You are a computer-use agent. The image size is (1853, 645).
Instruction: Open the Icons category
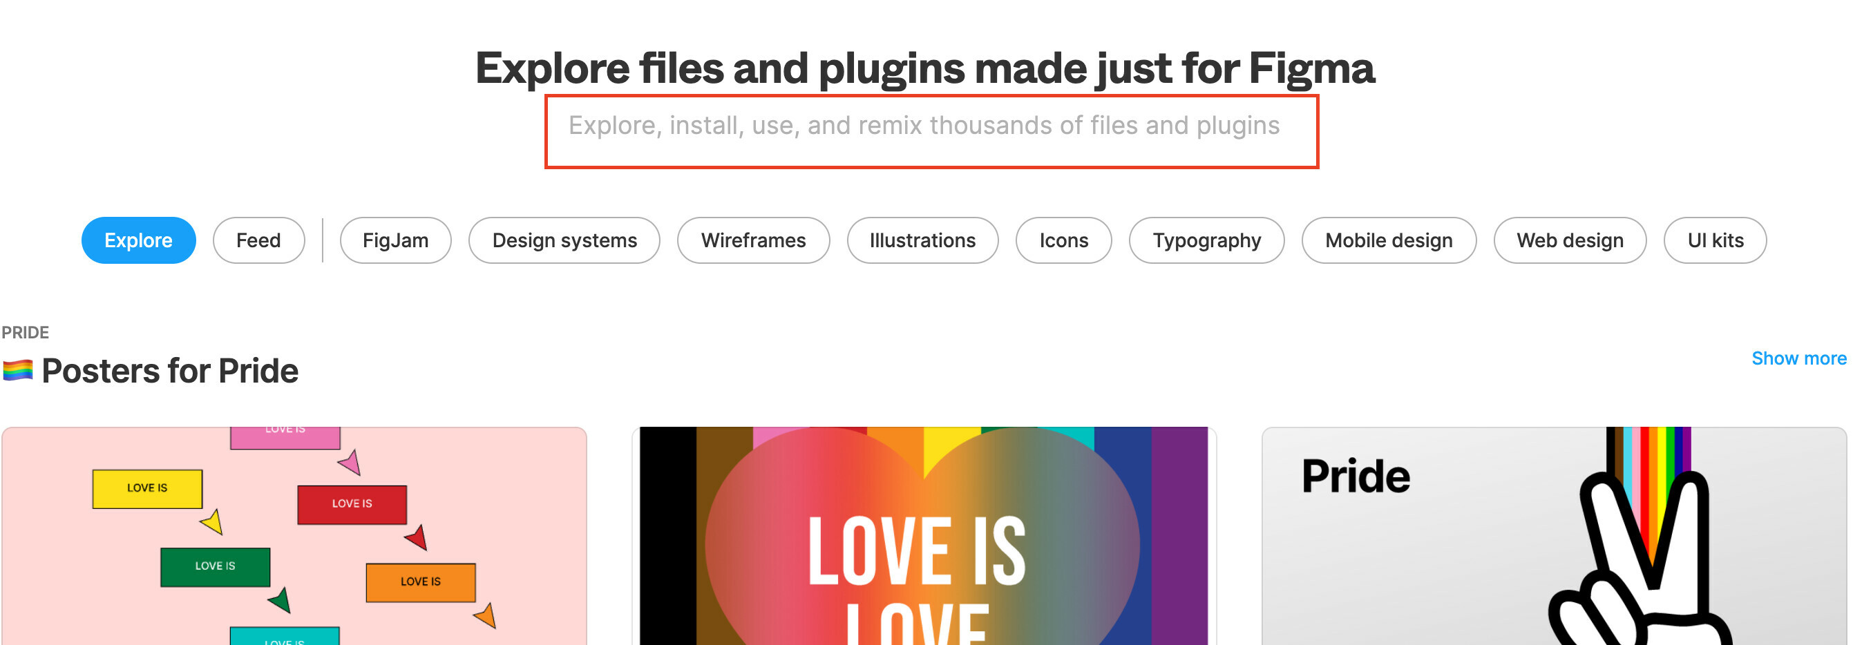coord(1063,240)
